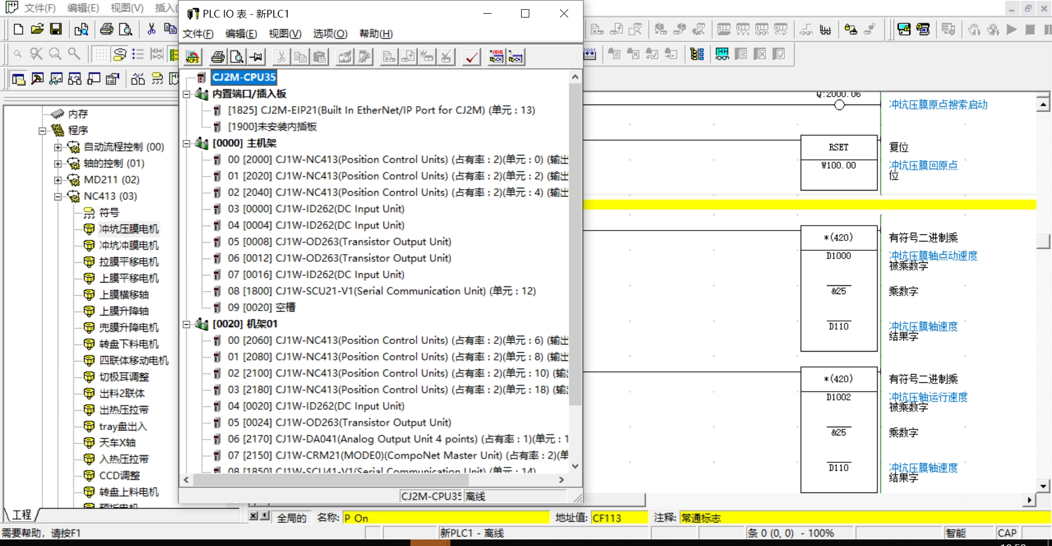Open 文件(F) menu in PLC IO table
Viewport: 1052px width, 546px height.
pos(198,34)
